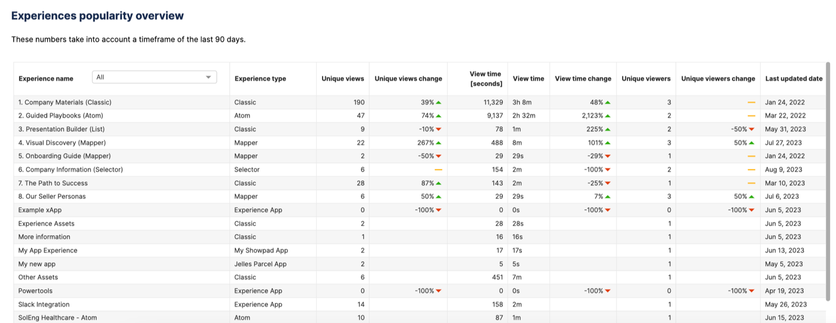Click the red down arrow in Powertools unique views change
The width and height of the screenshot is (836, 323).
[439, 291]
